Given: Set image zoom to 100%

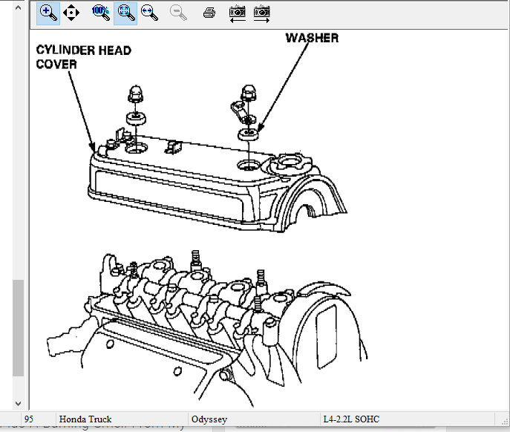Looking at the screenshot, I should [101, 13].
